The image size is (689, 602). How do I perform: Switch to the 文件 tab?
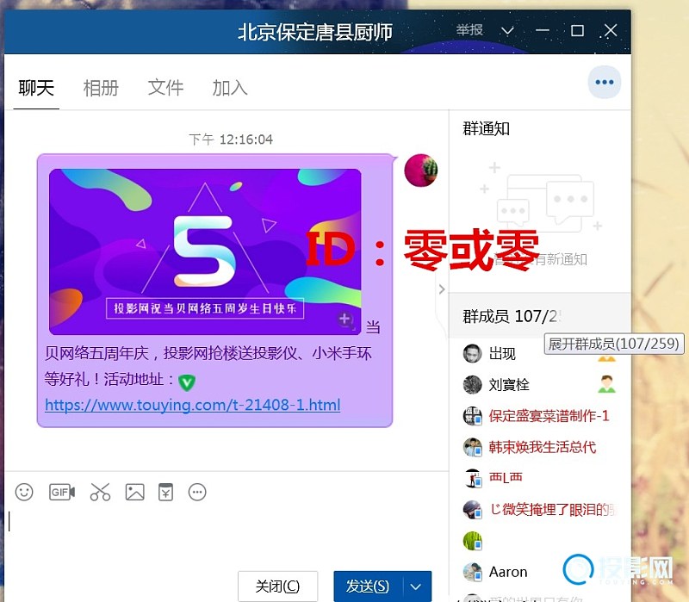(x=165, y=88)
